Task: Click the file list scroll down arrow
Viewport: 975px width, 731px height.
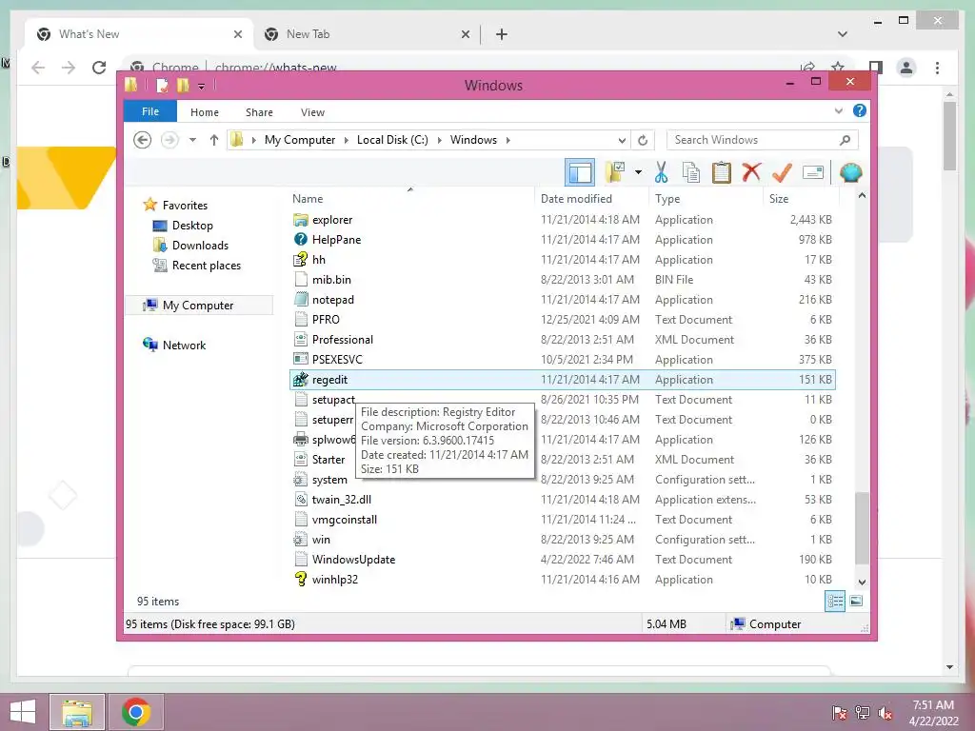Action: coord(862,582)
